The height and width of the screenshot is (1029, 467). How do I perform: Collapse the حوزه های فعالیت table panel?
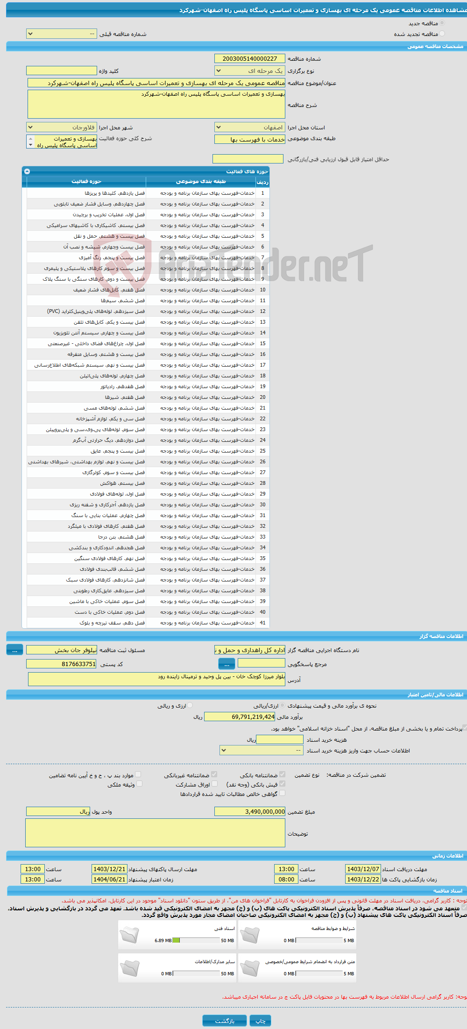27,171
